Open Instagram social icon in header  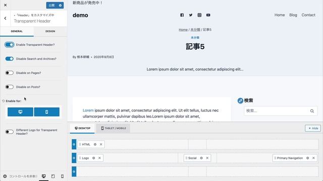(x=199, y=15)
